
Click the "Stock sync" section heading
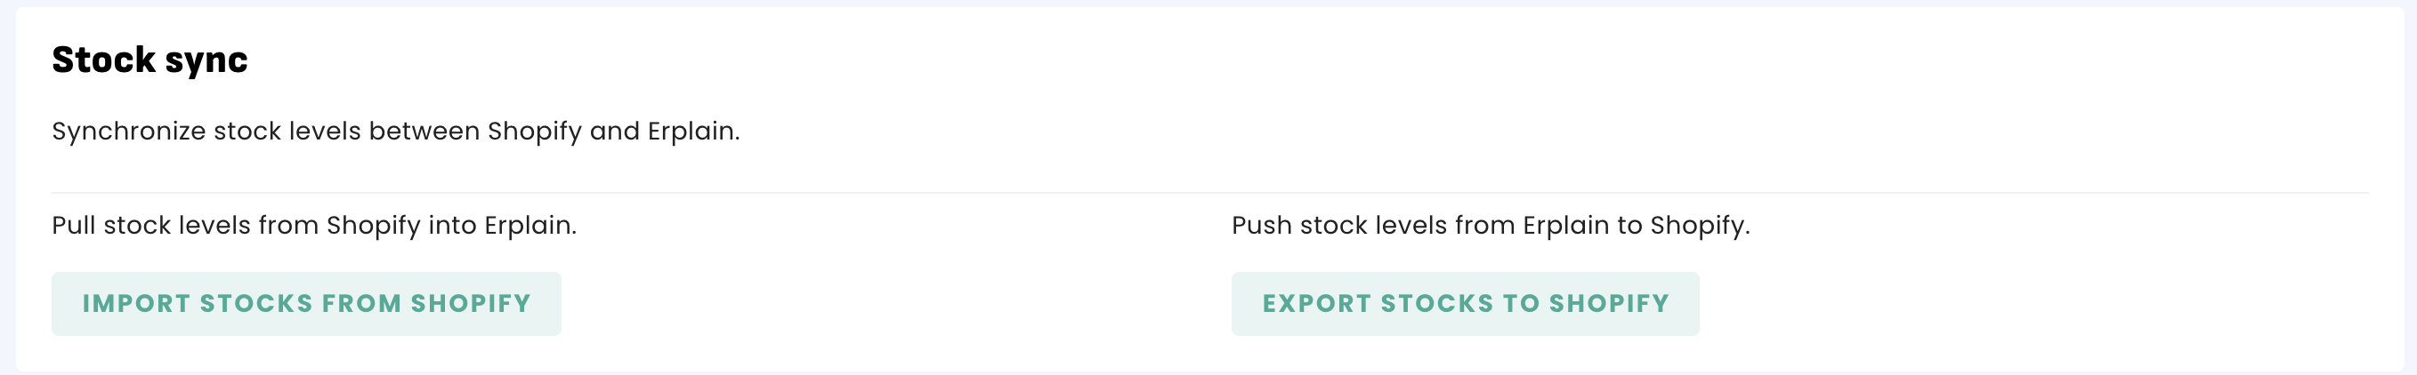(150, 60)
